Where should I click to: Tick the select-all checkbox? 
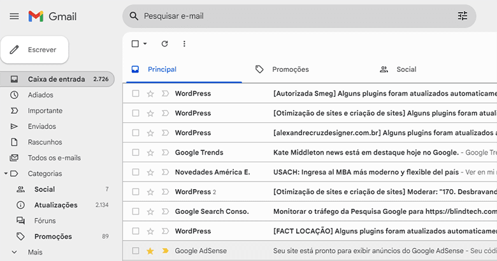coord(135,44)
